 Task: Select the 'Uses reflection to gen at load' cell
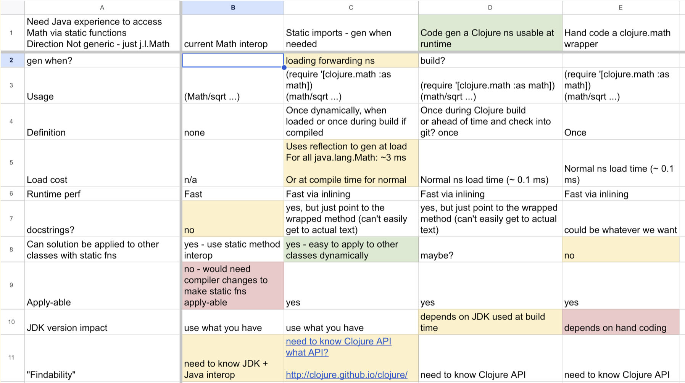pos(351,163)
